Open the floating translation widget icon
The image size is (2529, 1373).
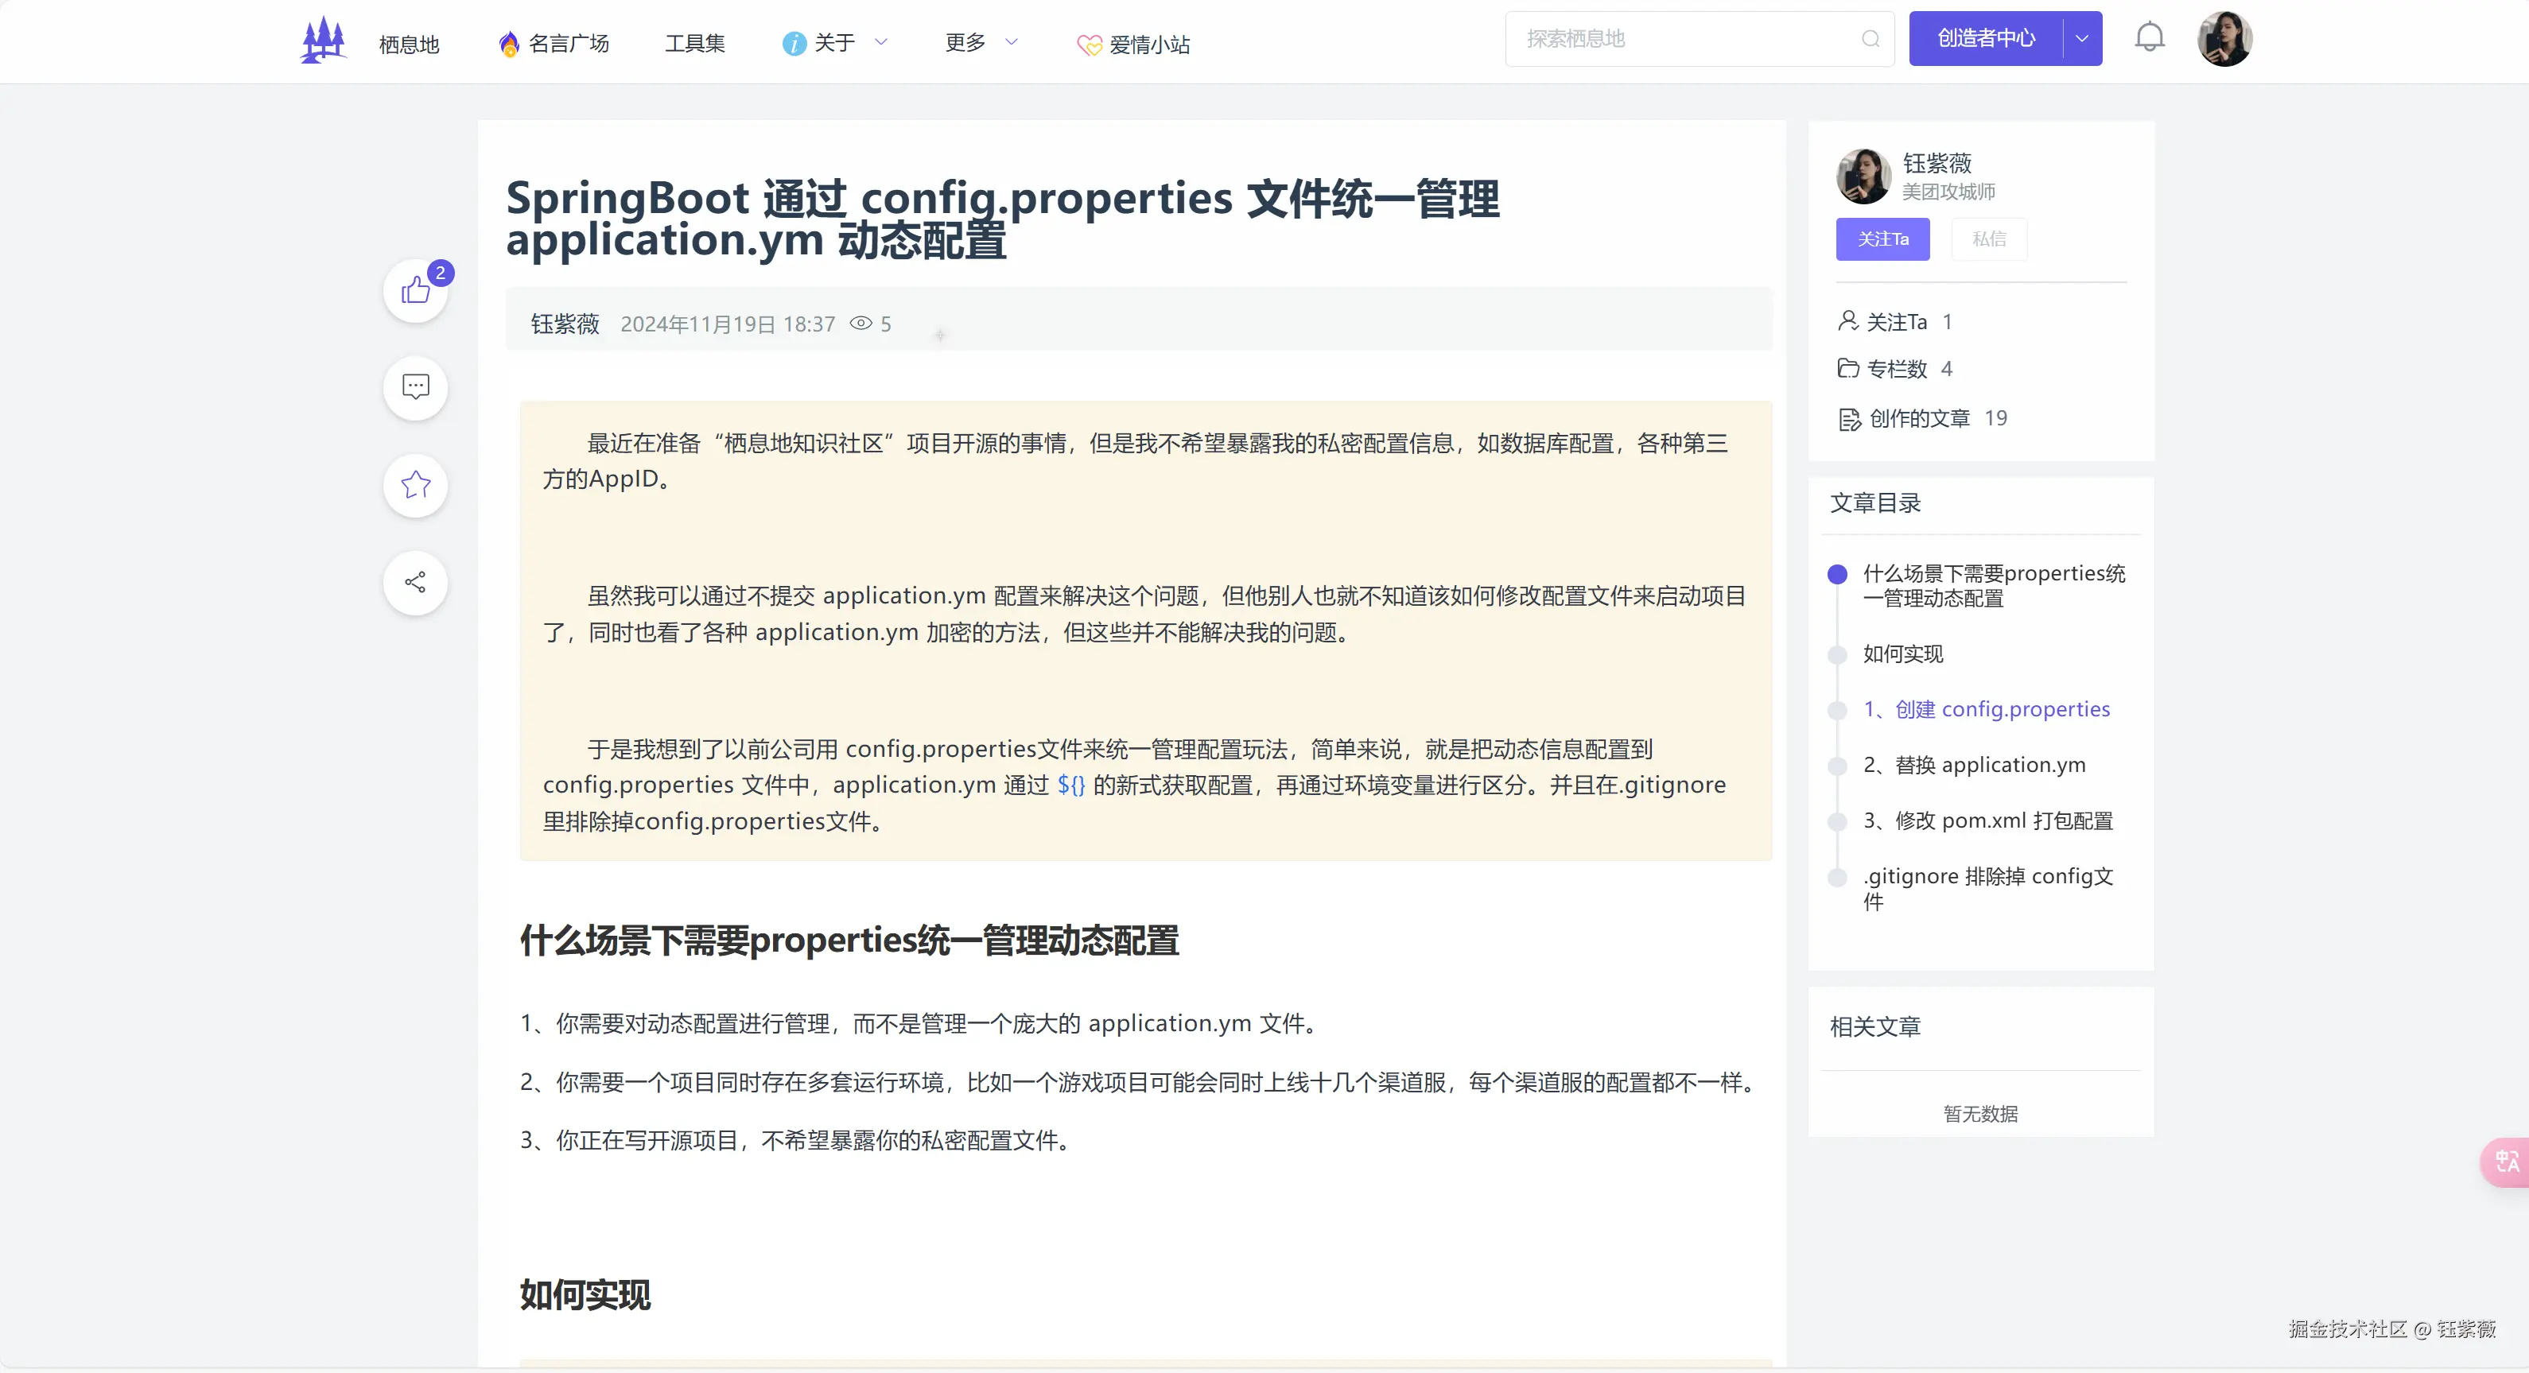[x=2509, y=1162]
